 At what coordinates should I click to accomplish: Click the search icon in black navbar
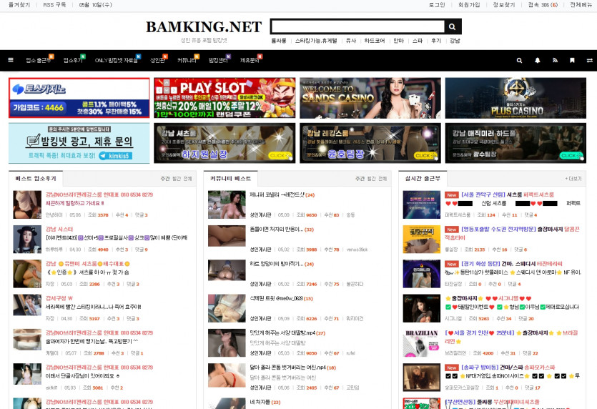[x=520, y=60]
